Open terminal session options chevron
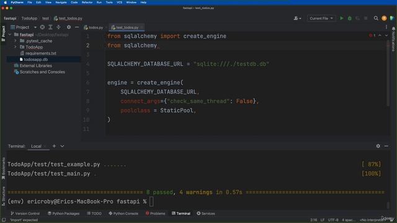This screenshot has height=223, width=397. [62, 146]
